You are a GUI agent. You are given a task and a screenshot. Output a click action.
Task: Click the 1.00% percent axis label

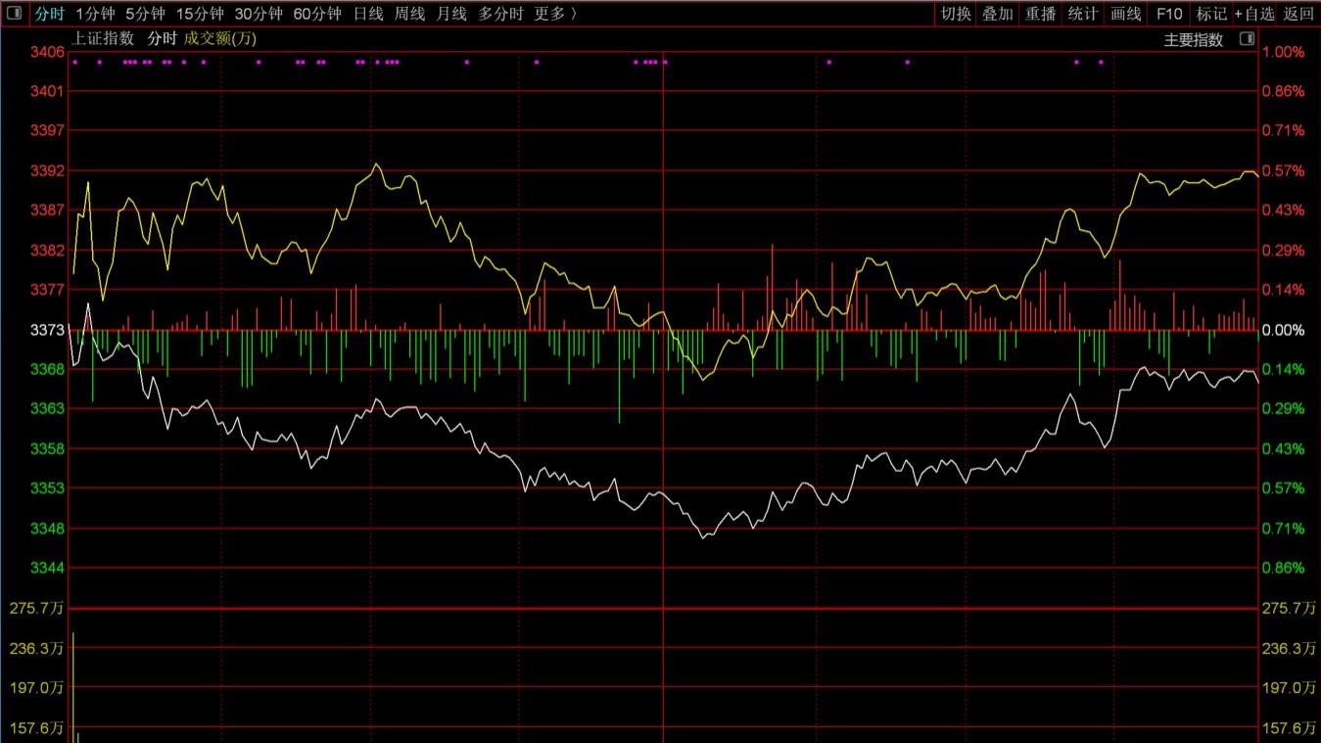(1285, 52)
